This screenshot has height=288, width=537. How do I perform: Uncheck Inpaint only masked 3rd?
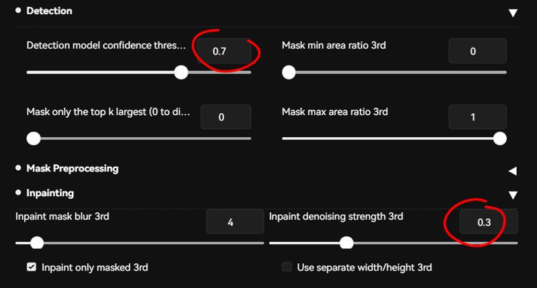click(x=32, y=267)
